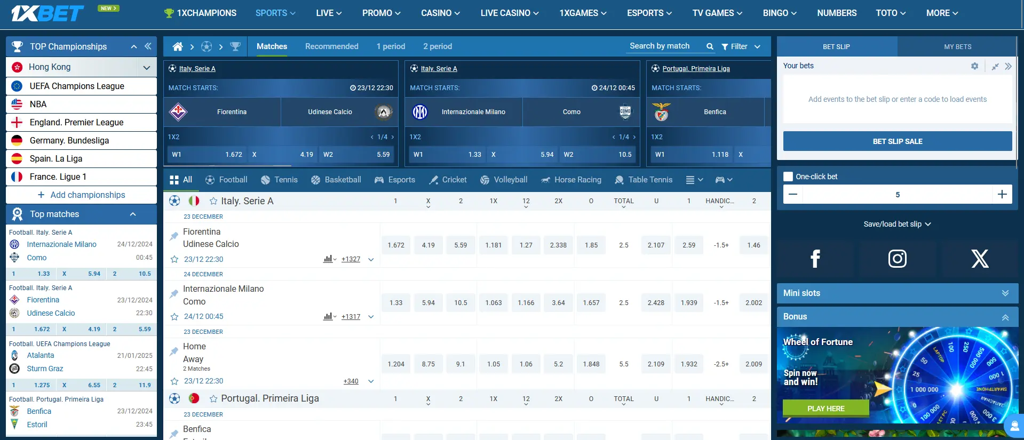
Task: Select W2 10.5 on Internazionale card
Action: click(597, 155)
